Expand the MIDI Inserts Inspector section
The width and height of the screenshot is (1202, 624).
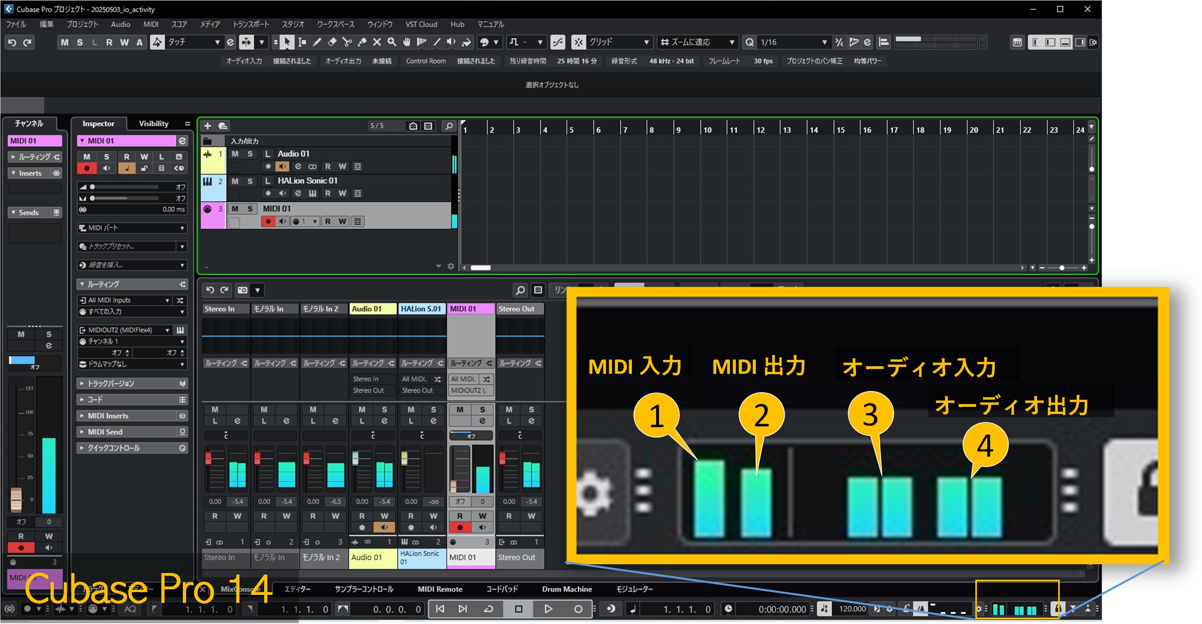(x=133, y=416)
